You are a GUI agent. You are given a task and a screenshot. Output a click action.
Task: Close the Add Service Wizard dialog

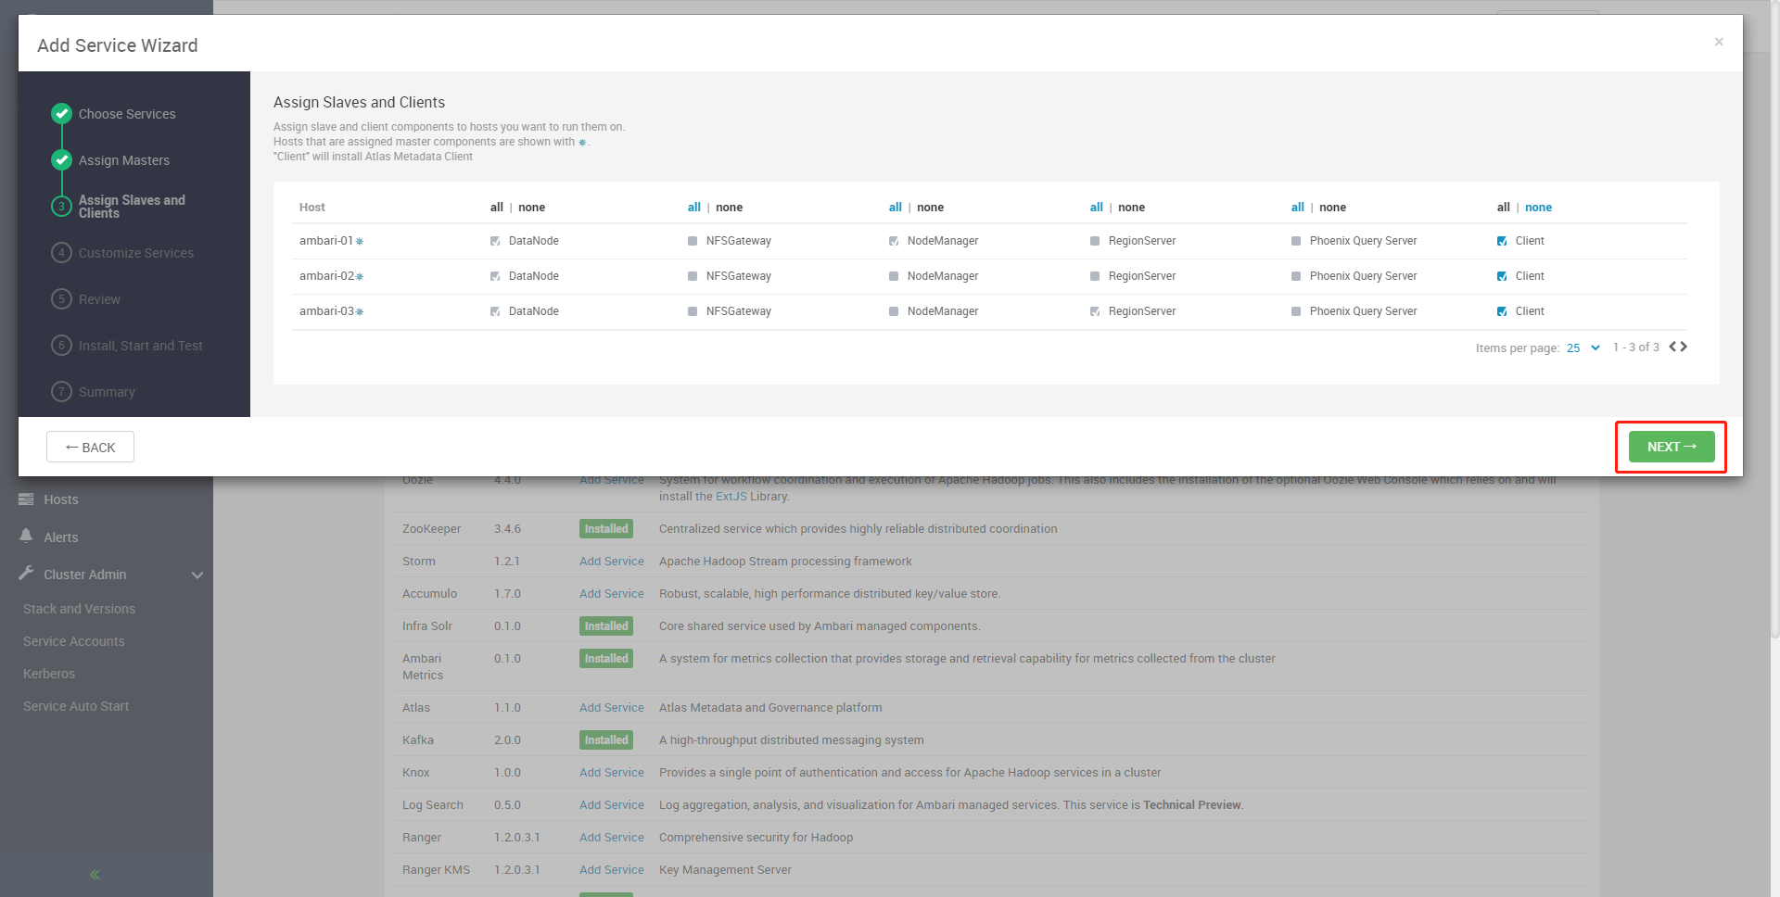[x=1719, y=42]
